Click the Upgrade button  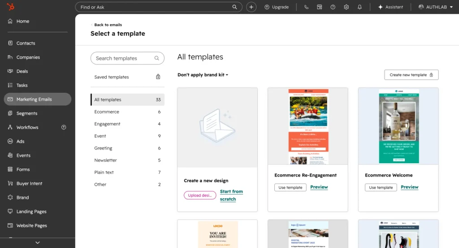(277, 7)
